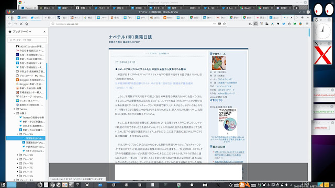Collapse the グループA bookmark folder
Screen dimensions: 335x188
click(x=18, y=134)
